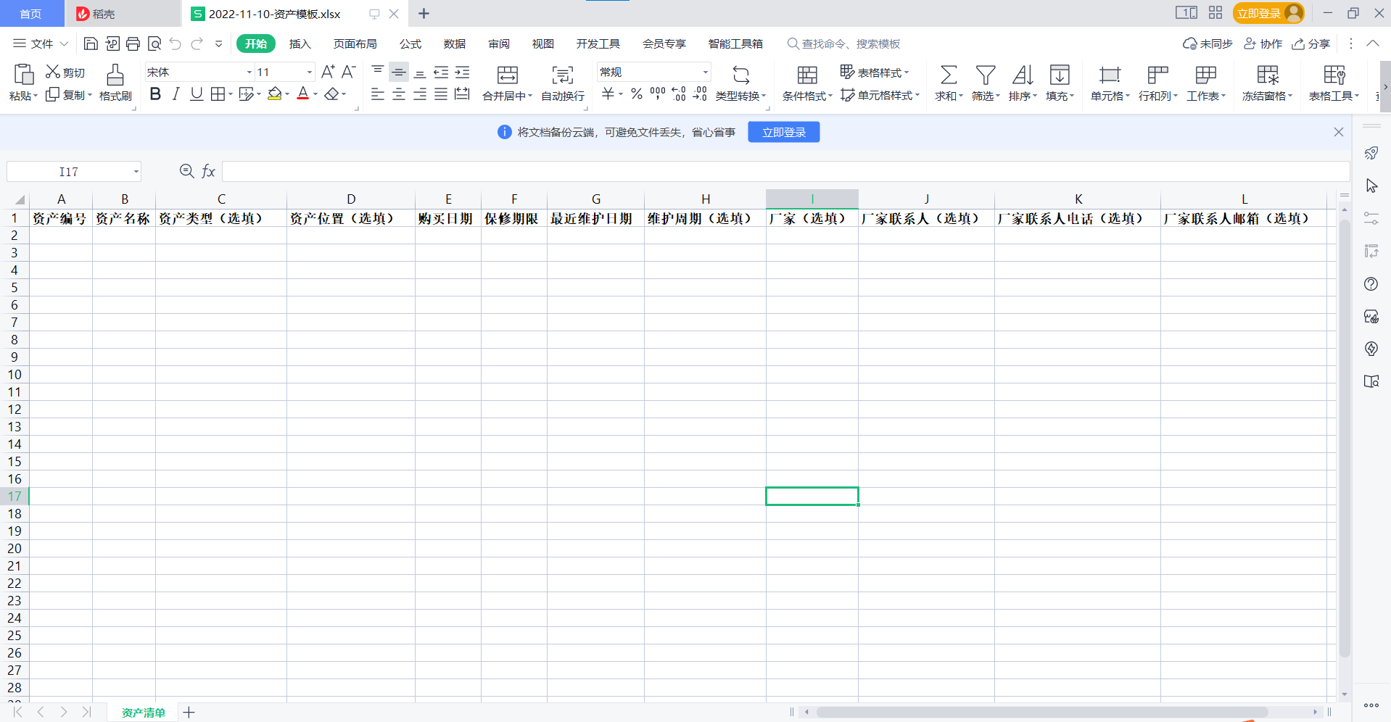Click the Sort (排序) icon
The height and width of the screenshot is (722, 1391).
coord(1023,75)
